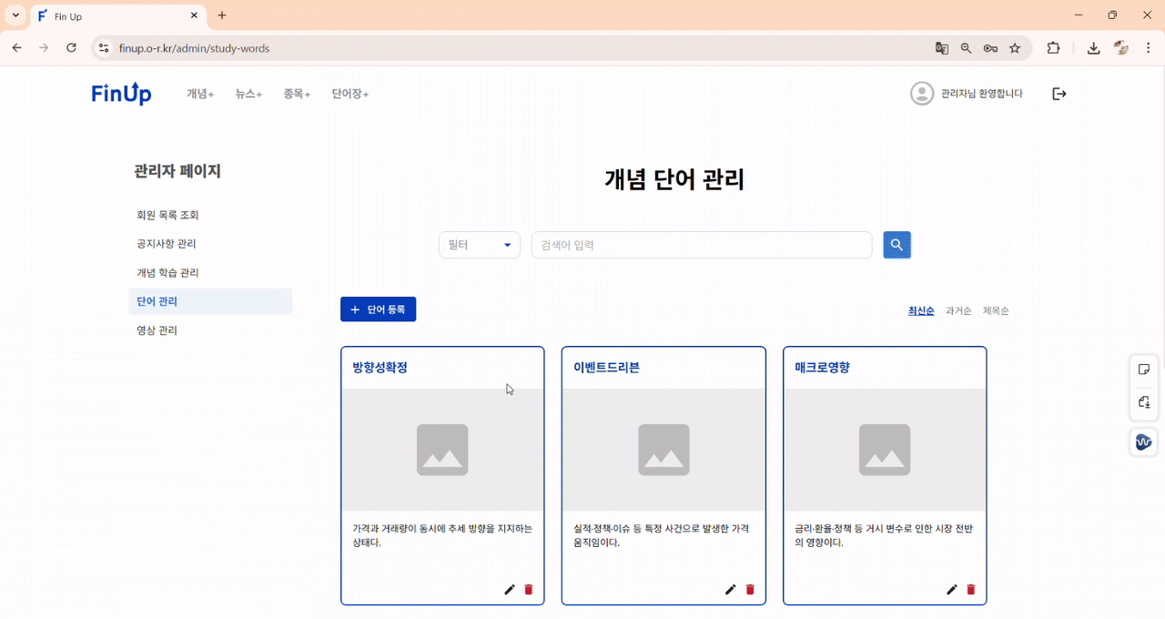The height and width of the screenshot is (619, 1165).
Task: Log out using the exit icon
Action: point(1059,93)
